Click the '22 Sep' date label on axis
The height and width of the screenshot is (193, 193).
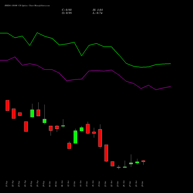tap(13, 184)
